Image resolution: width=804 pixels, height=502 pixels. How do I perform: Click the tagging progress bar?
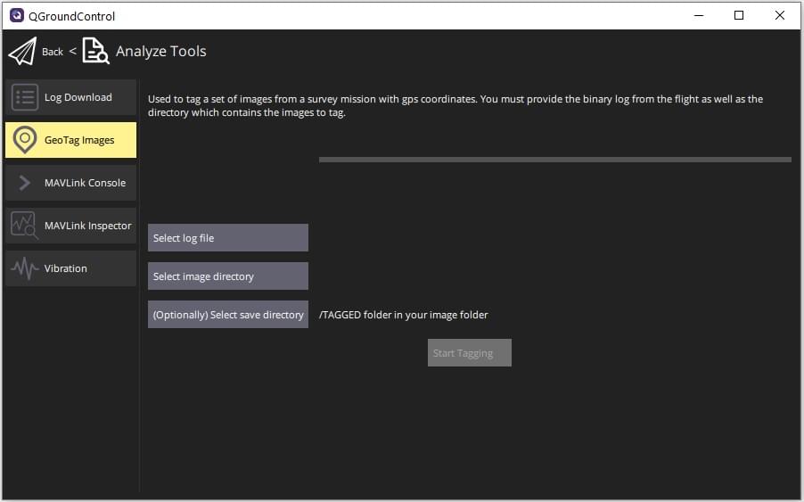click(x=554, y=160)
